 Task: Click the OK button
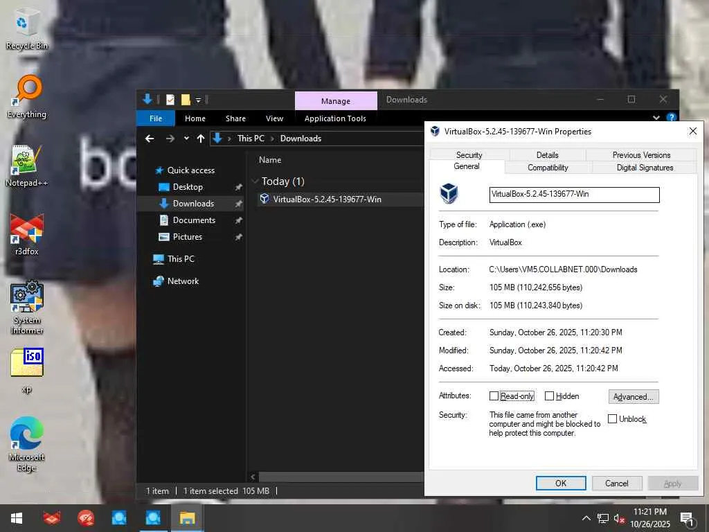[x=561, y=483]
